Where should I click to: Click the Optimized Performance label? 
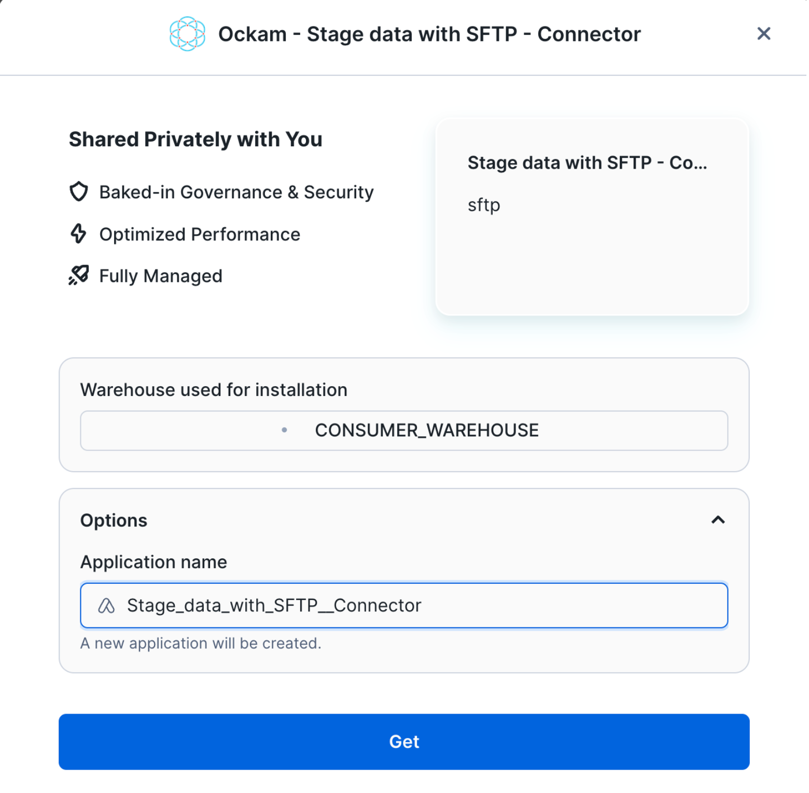coord(200,234)
